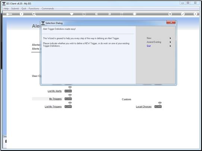Open the question mark help icon
The image size is (202, 151).
22,14
